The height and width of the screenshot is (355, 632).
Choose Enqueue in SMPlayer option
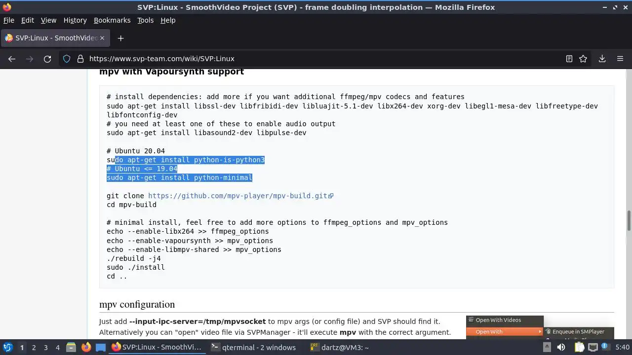579,332
